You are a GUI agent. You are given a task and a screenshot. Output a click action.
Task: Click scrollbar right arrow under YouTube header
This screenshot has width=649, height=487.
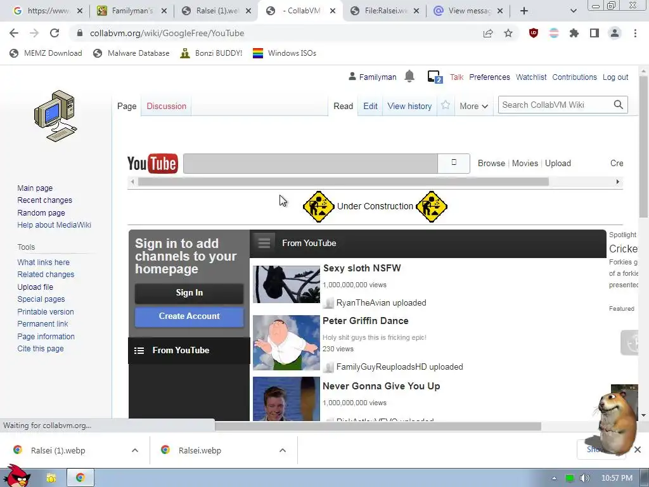click(617, 181)
